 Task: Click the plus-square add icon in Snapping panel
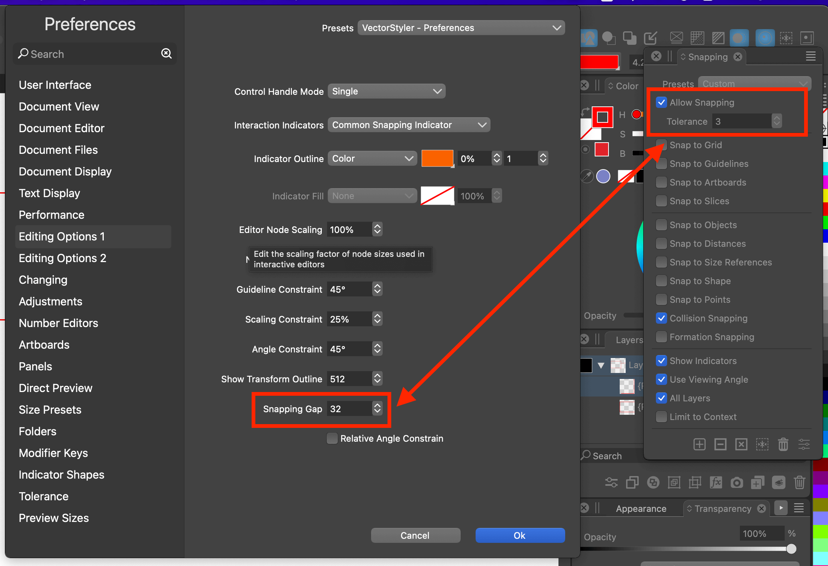pos(699,444)
